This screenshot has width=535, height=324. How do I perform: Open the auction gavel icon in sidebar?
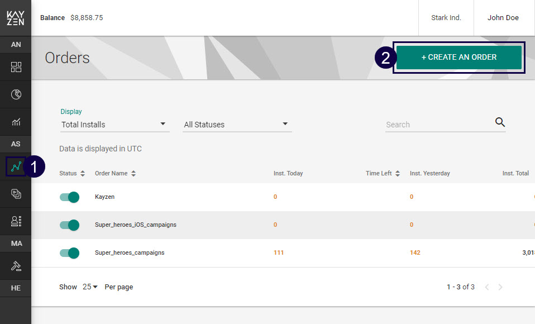(16, 266)
